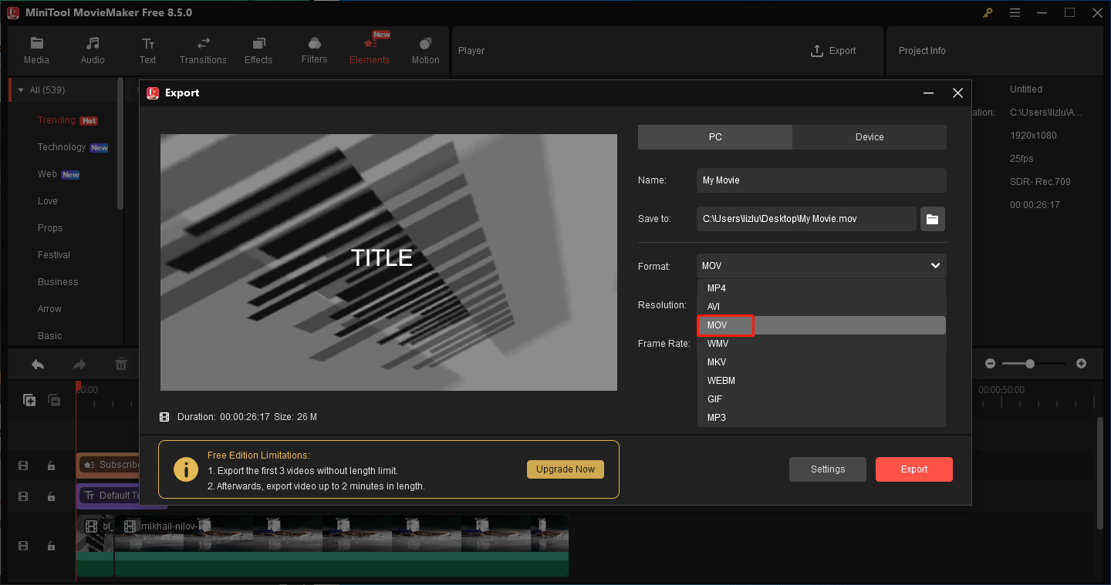
Task: Click the Upgrade Now button
Action: [x=566, y=469]
